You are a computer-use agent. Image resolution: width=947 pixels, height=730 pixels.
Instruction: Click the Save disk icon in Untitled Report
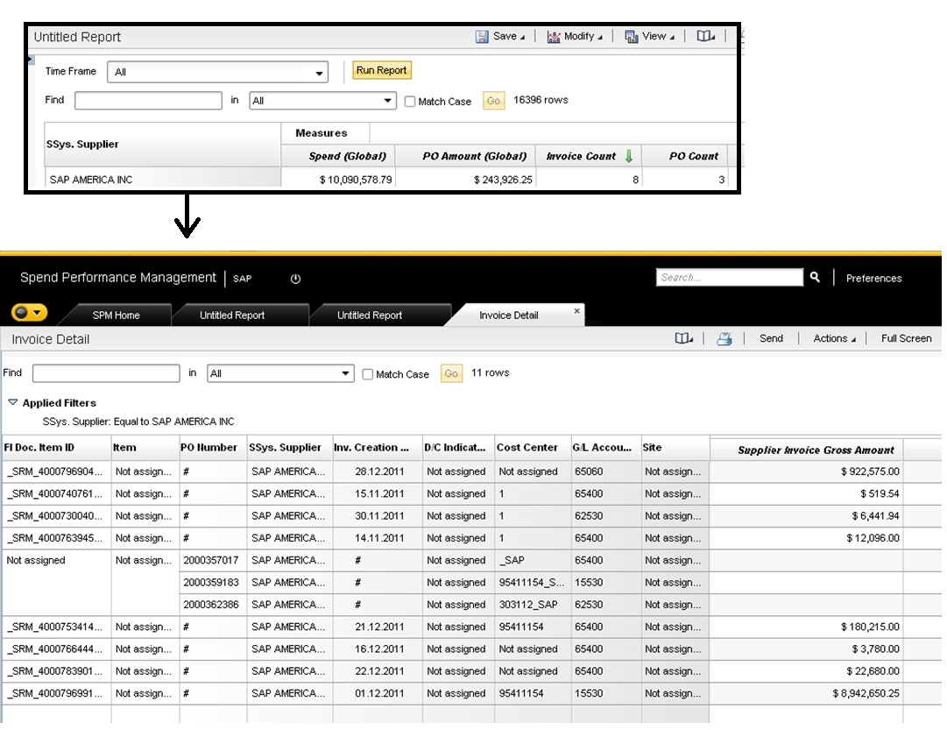[x=481, y=37]
